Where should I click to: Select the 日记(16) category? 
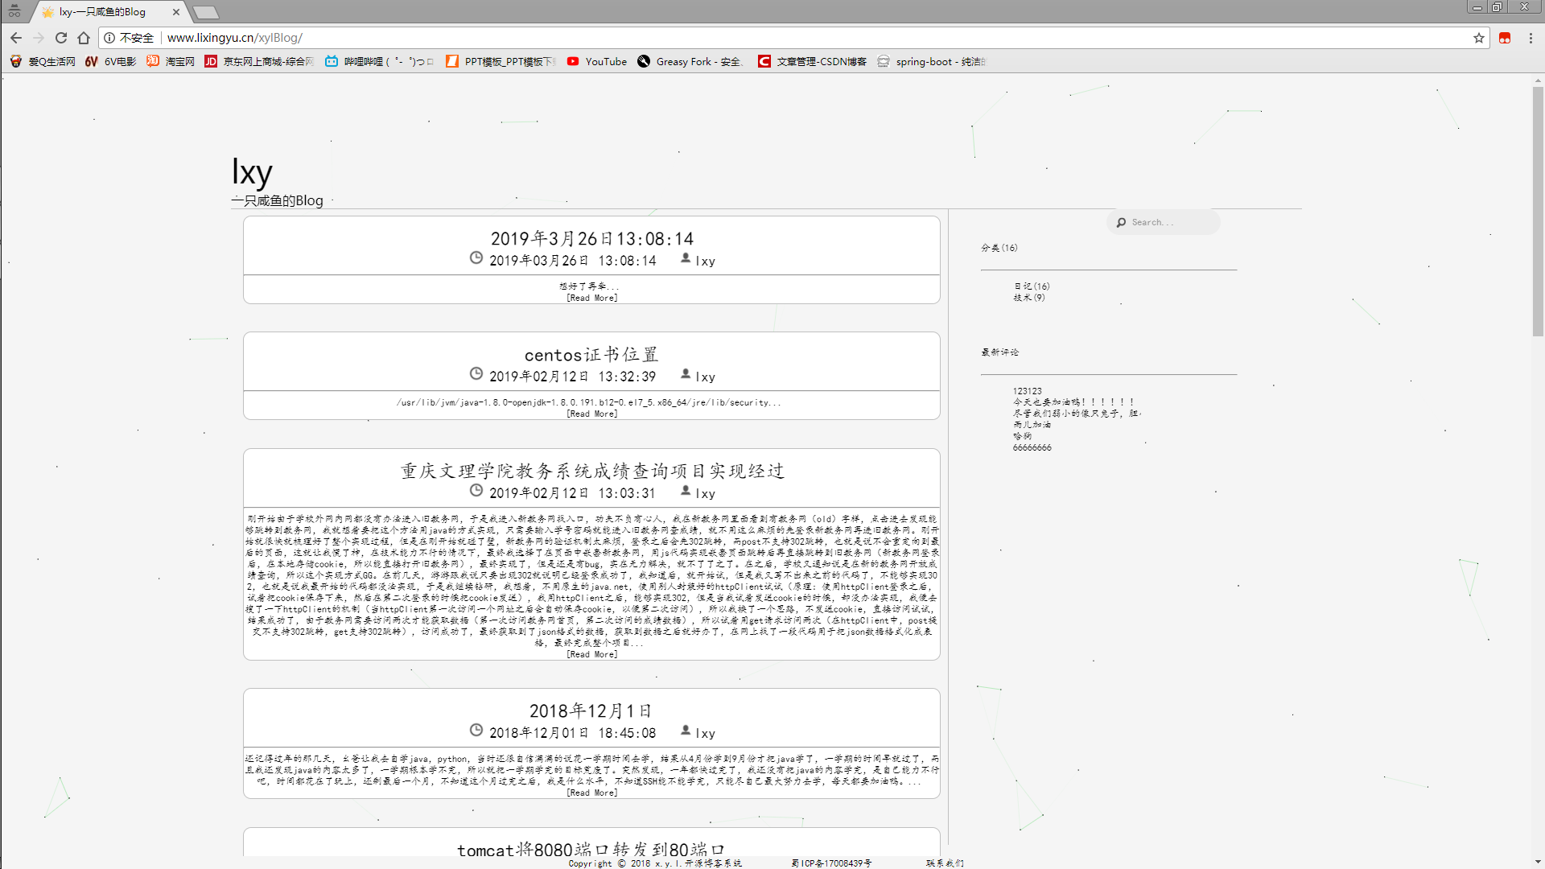1032,286
